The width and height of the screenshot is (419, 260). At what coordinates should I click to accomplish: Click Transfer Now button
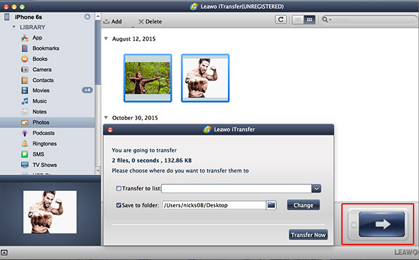[x=308, y=235]
